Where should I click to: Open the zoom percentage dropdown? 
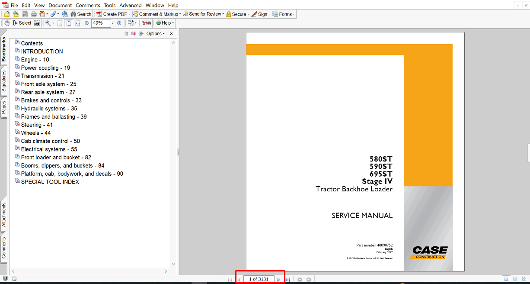click(x=113, y=23)
